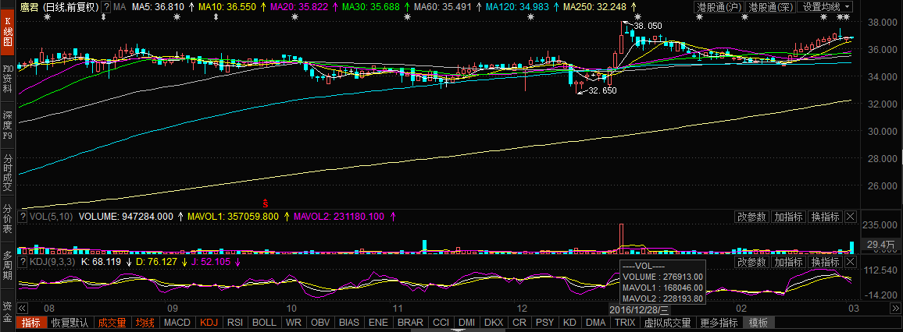Toggle RSI indicator

(235, 323)
